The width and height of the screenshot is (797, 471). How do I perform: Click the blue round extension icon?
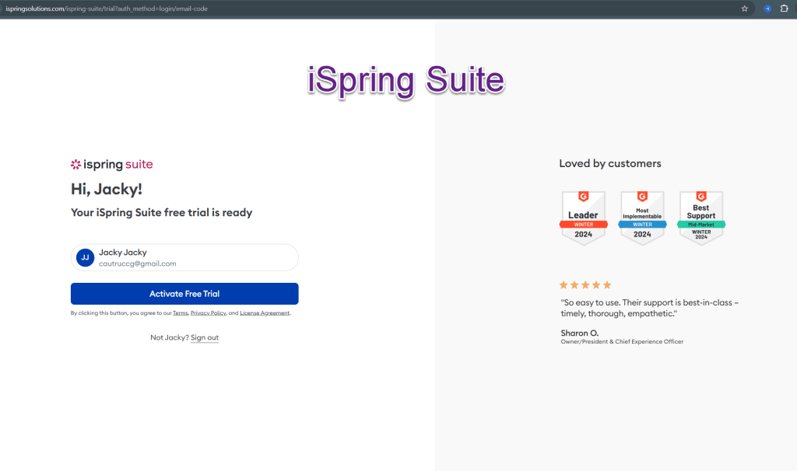pyautogui.click(x=767, y=9)
